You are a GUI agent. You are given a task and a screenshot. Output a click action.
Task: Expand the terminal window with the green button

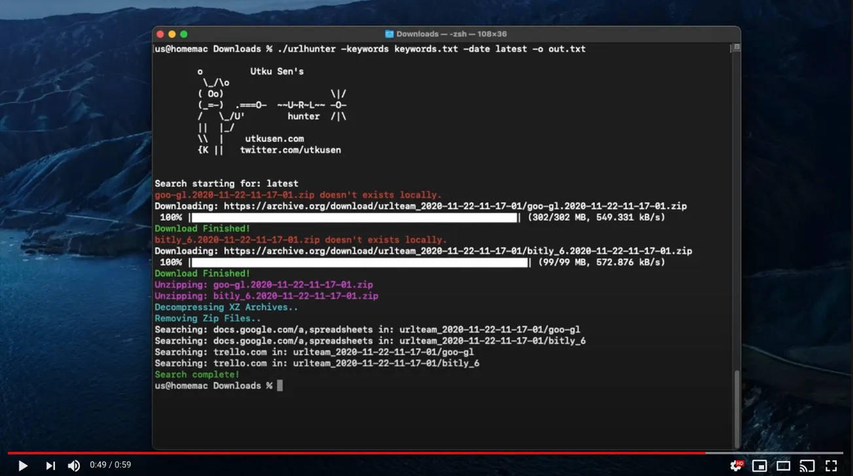coord(183,33)
